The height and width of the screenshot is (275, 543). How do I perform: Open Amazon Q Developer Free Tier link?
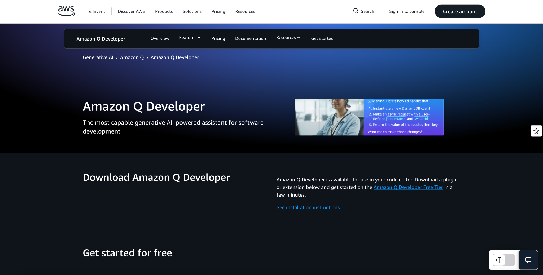tap(408, 187)
